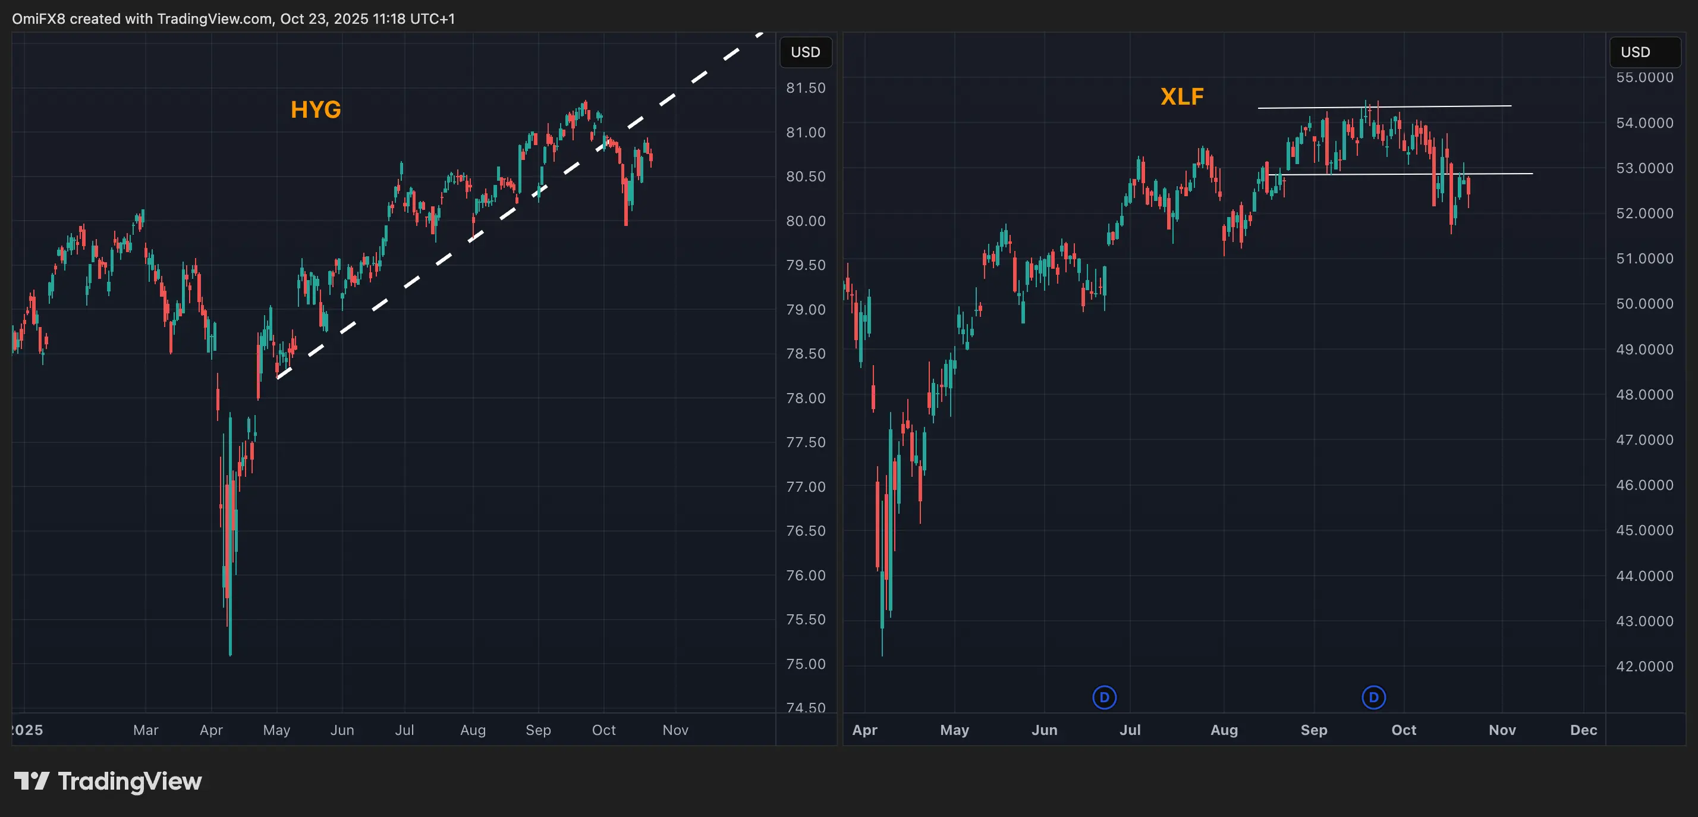Click the USD label on the HYG price scale
This screenshot has width=1698, height=817.
[806, 51]
